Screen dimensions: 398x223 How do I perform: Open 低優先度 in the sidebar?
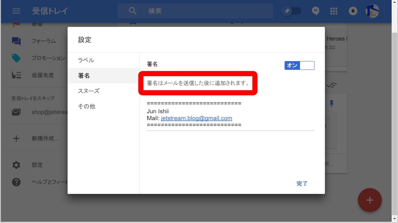(43, 75)
